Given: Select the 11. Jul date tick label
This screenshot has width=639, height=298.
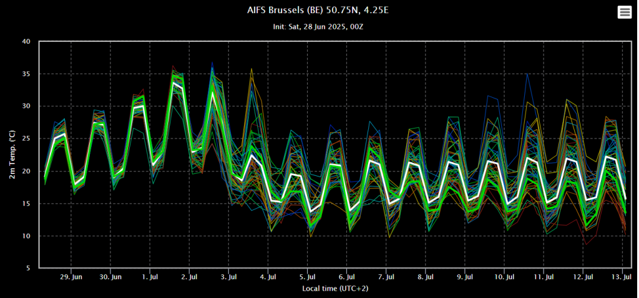Looking at the screenshot, I should tap(544, 277).
